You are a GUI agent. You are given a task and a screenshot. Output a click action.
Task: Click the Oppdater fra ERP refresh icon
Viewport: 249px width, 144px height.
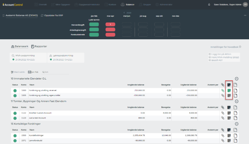[x=42, y=15]
